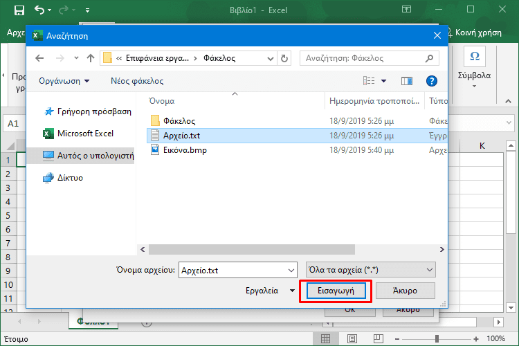Click Επιφάνεια εργα... breadcrumb segment
Viewport: 519px width, 346px height.
(x=157, y=58)
